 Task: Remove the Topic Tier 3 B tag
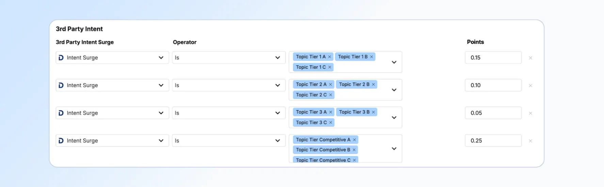pyautogui.click(x=373, y=112)
